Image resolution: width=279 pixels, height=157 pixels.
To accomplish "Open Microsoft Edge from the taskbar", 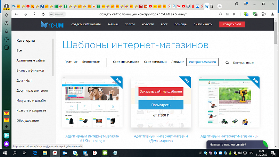I will (35, 153).
